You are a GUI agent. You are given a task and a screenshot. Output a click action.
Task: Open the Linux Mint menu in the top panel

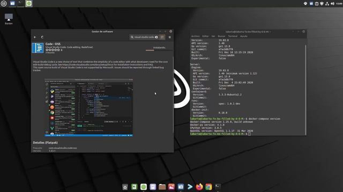click(x=4, y=4)
